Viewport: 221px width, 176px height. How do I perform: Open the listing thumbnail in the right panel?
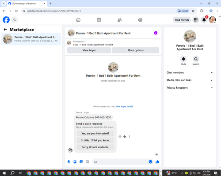pyautogui.click(x=190, y=36)
